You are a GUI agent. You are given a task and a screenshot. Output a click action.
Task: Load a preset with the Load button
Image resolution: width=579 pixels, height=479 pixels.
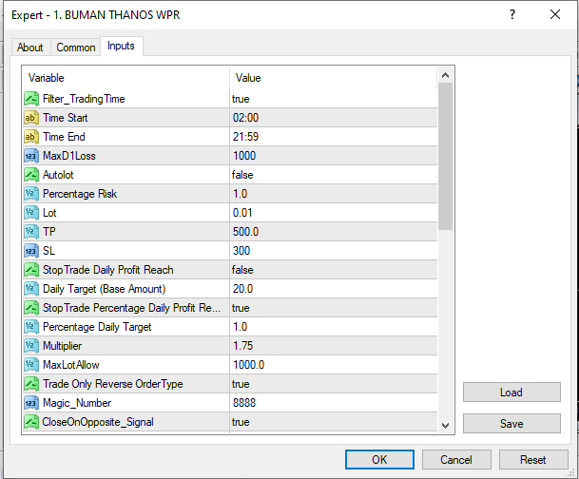511,392
